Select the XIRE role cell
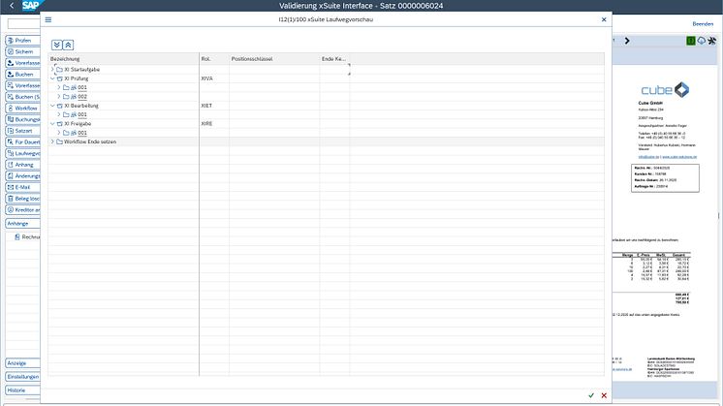The image size is (723, 406). 214,123
